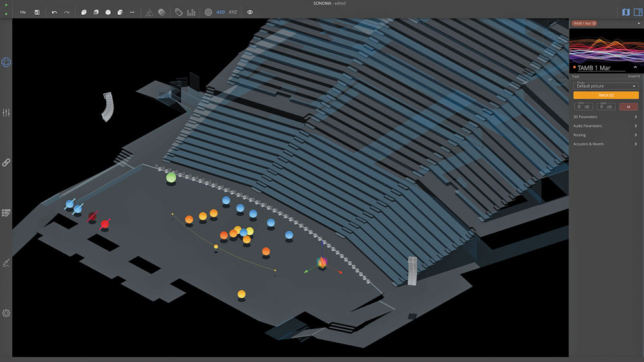The height and width of the screenshot is (362, 644).
Task: Edit the Gain dB field
Action: click(x=606, y=106)
